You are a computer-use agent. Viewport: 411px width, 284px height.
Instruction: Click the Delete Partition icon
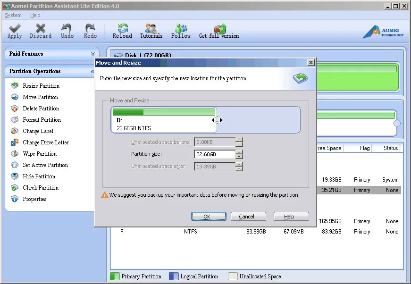click(x=15, y=108)
